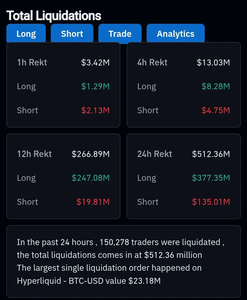Click the 24h Short value $135.01M
Viewport: 247px width, 300px height.
(211, 202)
